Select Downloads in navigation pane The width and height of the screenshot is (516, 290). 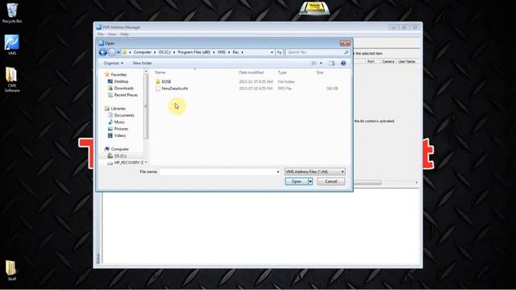tap(121, 88)
